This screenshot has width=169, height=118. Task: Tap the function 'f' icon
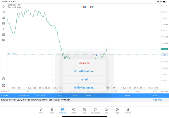3,29
